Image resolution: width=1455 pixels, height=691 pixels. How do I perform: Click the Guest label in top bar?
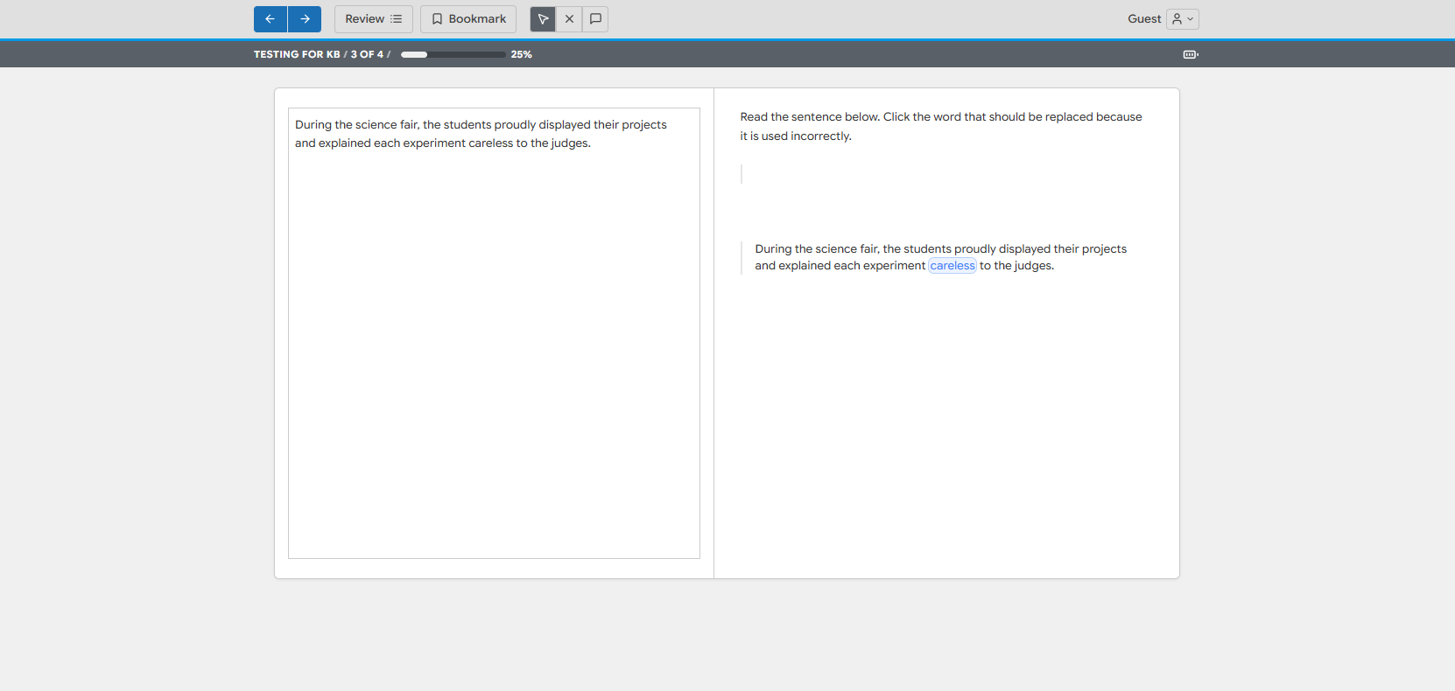1144,19
